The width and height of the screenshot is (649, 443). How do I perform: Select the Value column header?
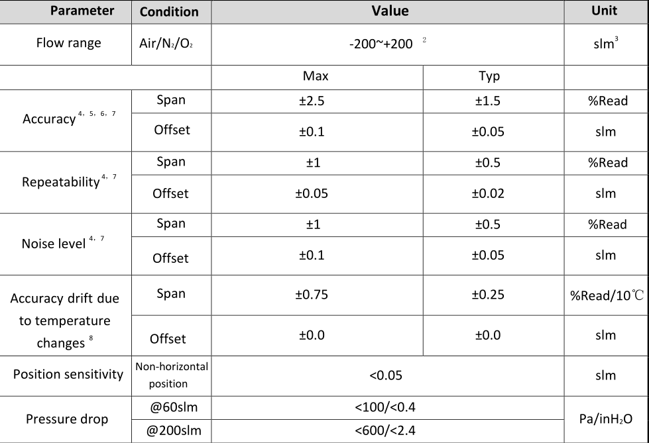point(389,11)
